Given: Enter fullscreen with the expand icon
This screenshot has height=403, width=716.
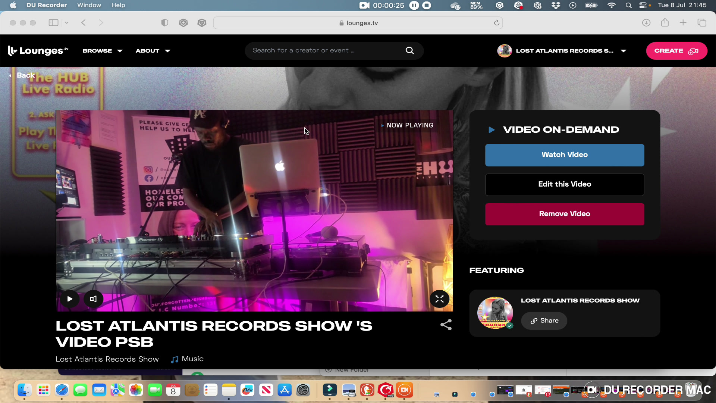Looking at the screenshot, I should coord(439,299).
